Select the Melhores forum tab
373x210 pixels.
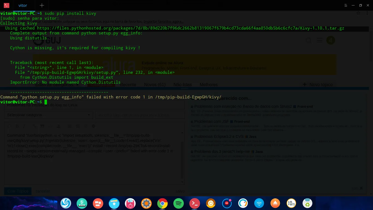coord(209,85)
